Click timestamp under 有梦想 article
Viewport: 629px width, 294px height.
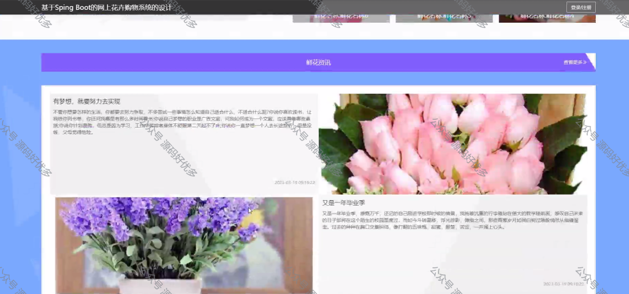tap(295, 182)
